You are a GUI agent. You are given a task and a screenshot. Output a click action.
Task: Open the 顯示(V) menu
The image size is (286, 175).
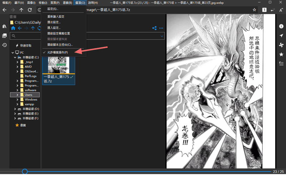click(19, 3)
